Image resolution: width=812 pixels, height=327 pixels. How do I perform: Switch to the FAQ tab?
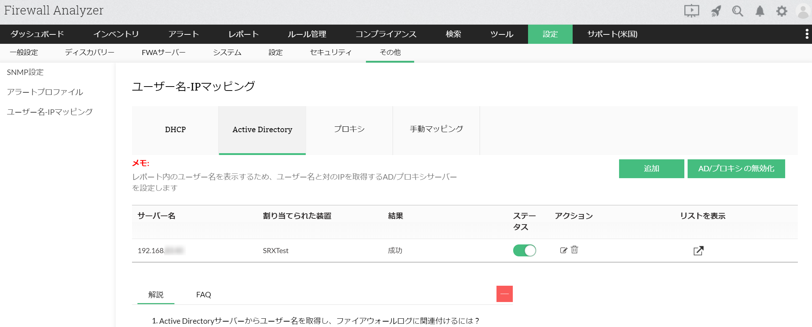203,295
